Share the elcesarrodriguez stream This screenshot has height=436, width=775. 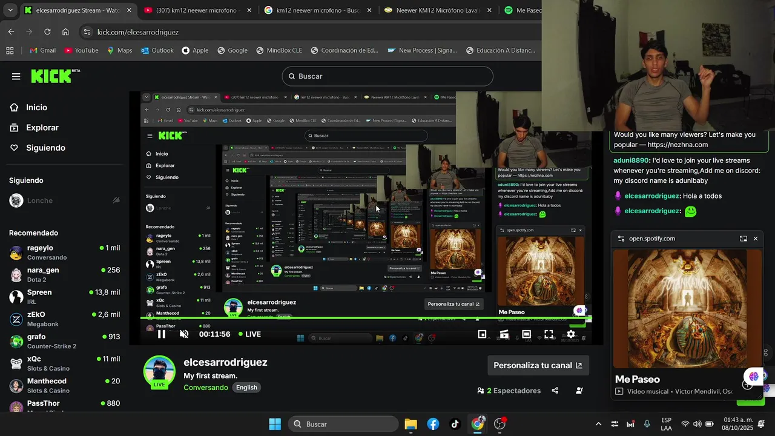(555, 391)
